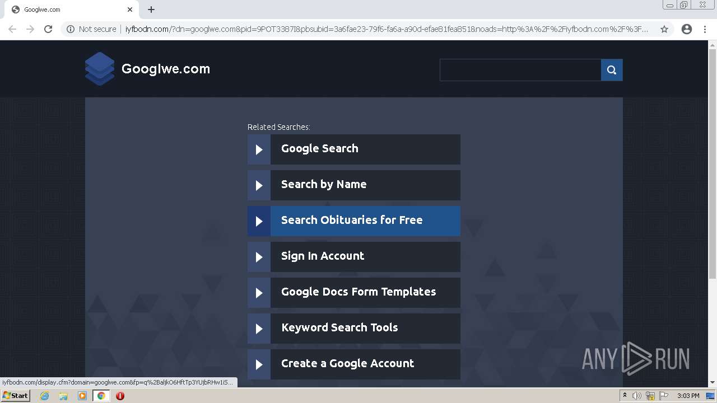Click the Googlwe.com site title text

click(x=166, y=69)
